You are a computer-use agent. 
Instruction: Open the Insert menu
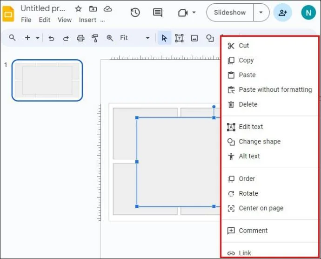tap(87, 20)
